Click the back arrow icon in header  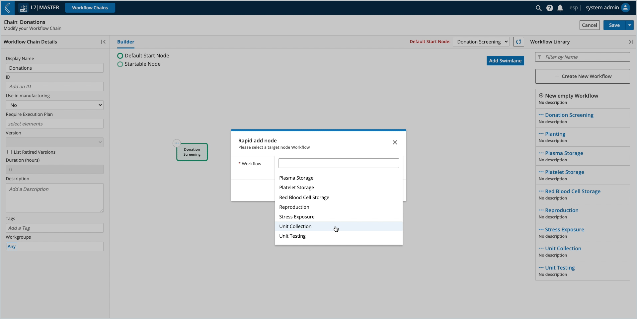[x=7, y=8]
